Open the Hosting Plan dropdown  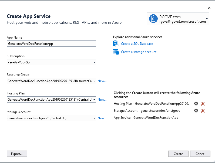point(51,100)
